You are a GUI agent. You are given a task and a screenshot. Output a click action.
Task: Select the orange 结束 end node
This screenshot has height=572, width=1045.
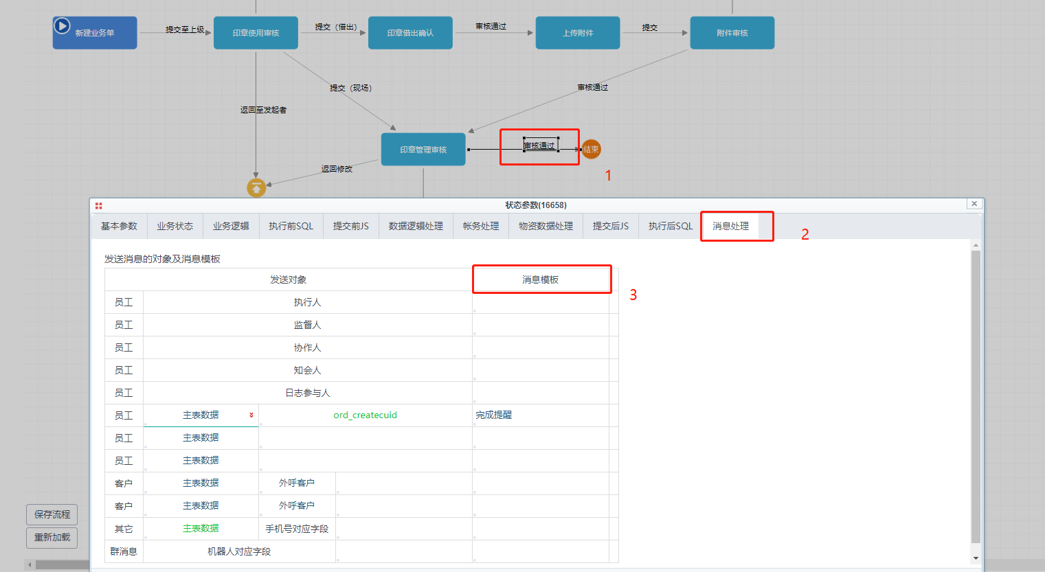591,149
